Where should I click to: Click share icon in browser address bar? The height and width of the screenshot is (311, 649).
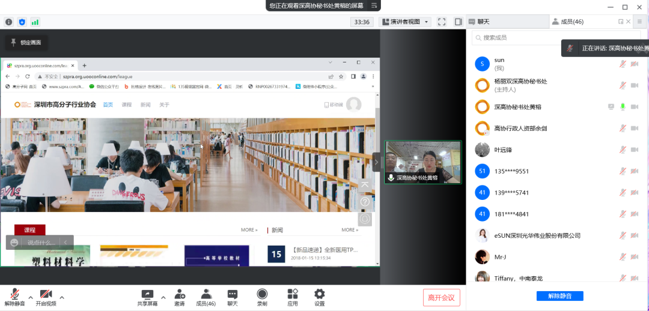[x=331, y=76]
